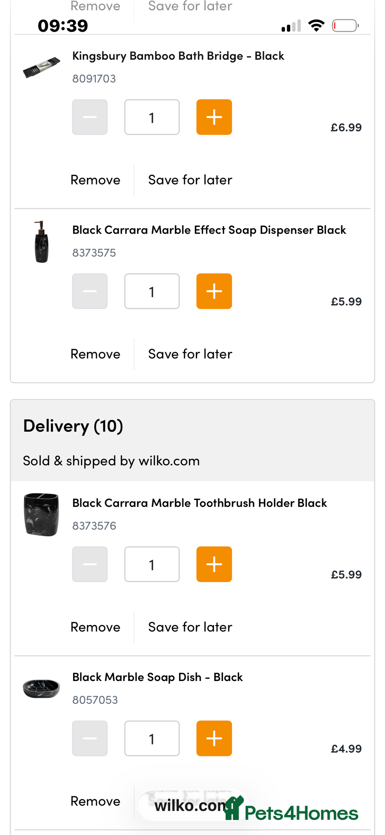Screen dimensions: 385x835
Task: Tap minus button for Soap Dispenser
Action: 90,291
